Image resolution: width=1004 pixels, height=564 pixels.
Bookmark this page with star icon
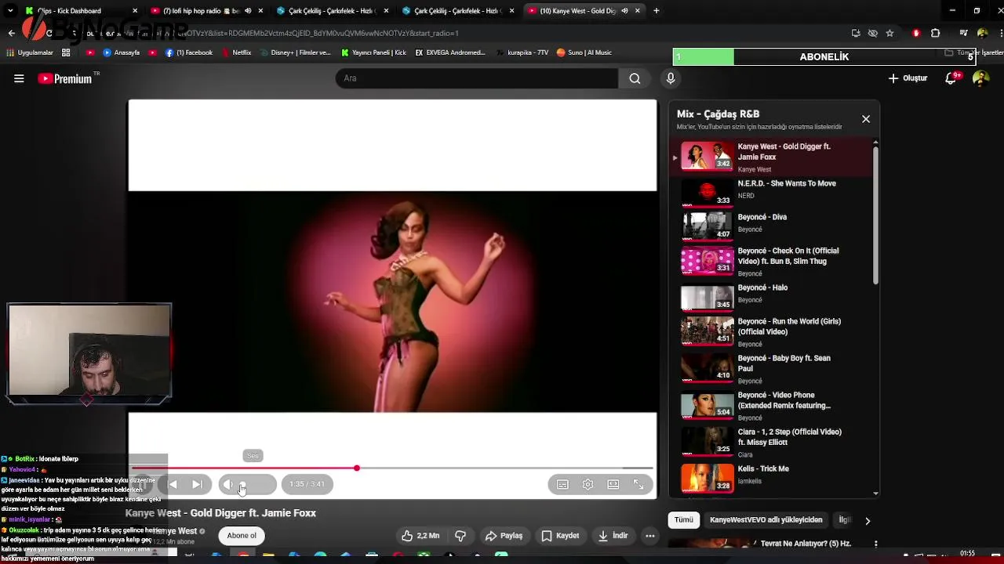click(889, 33)
